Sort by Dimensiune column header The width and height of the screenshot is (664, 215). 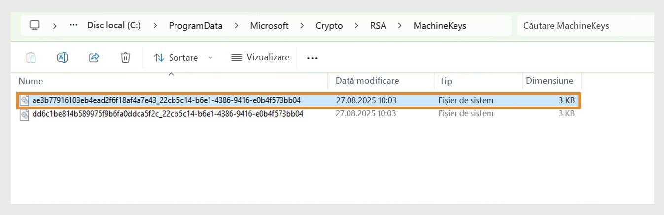pos(550,81)
